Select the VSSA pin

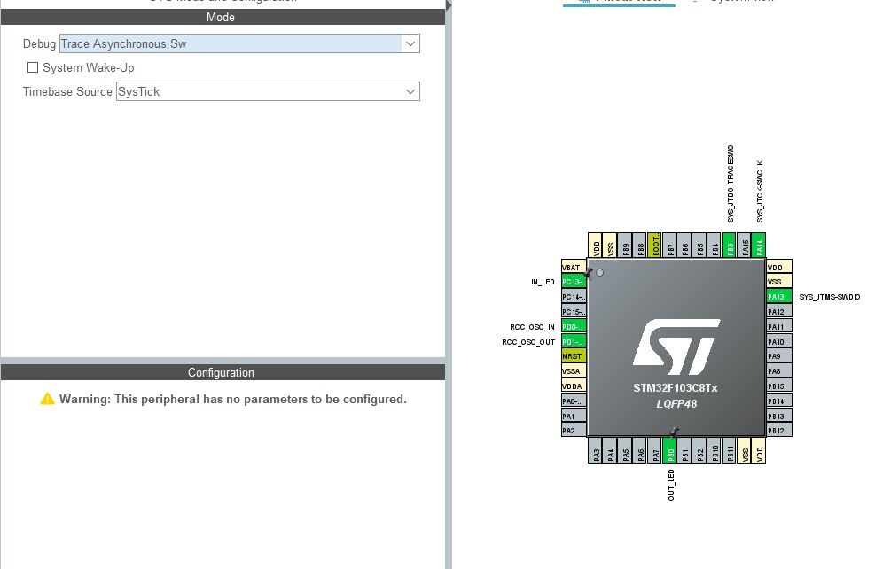pyautogui.click(x=574, y=370)
